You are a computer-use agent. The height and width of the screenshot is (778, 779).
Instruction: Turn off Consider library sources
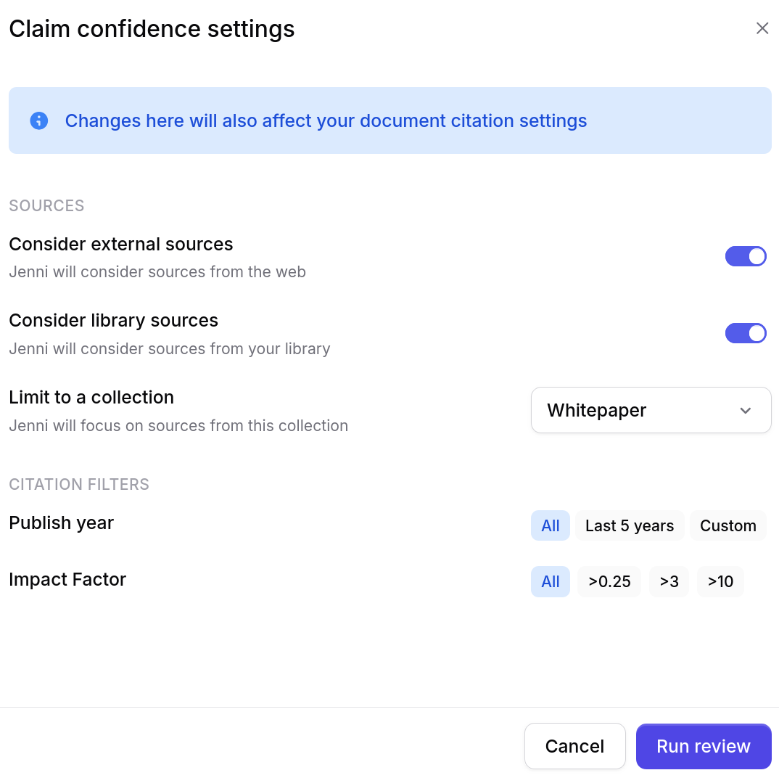[x=746, y=333]
